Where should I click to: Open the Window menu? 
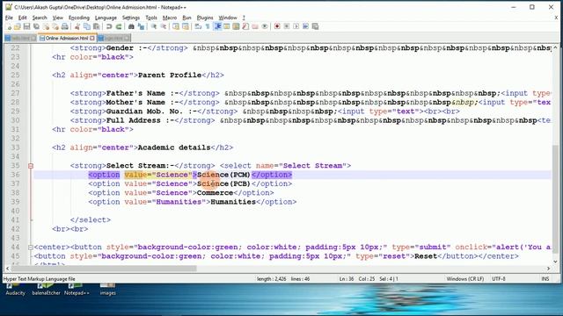click(x=228, y=18)
